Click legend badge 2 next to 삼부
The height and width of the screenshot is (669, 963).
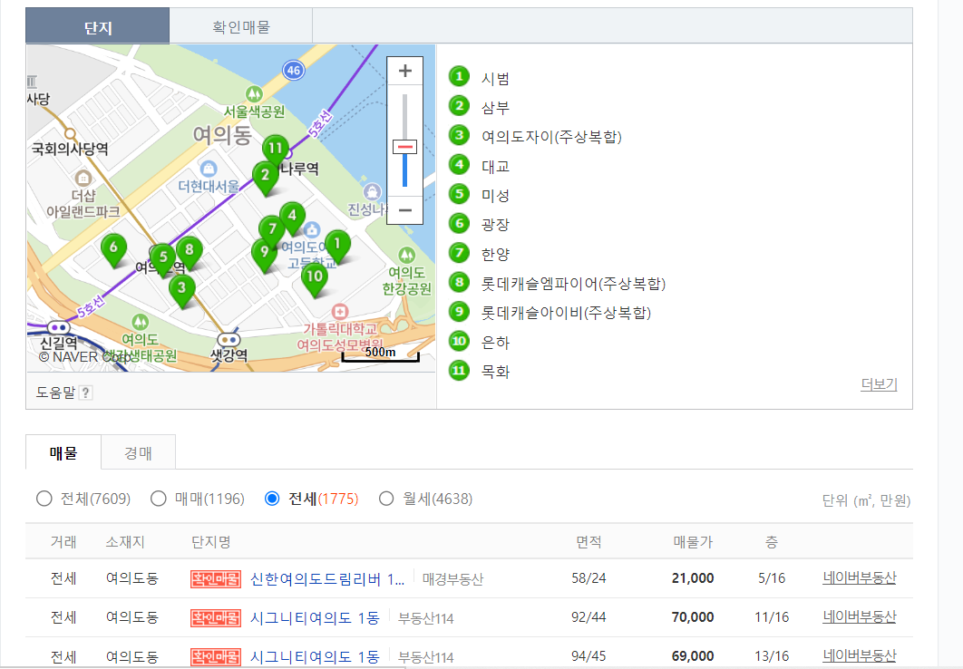click(459, 106)
